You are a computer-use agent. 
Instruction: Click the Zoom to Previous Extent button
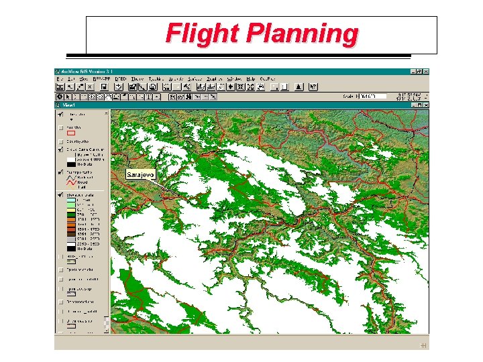pyautogui.click(x=261, y=87)
